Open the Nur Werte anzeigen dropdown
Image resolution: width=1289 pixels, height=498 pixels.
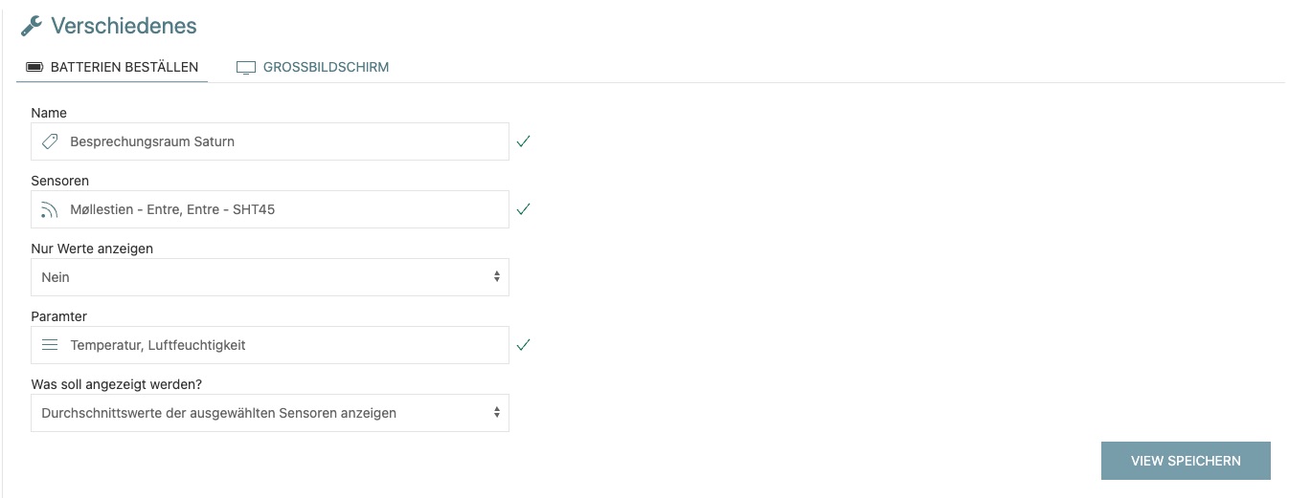click(x=269, y=277)
